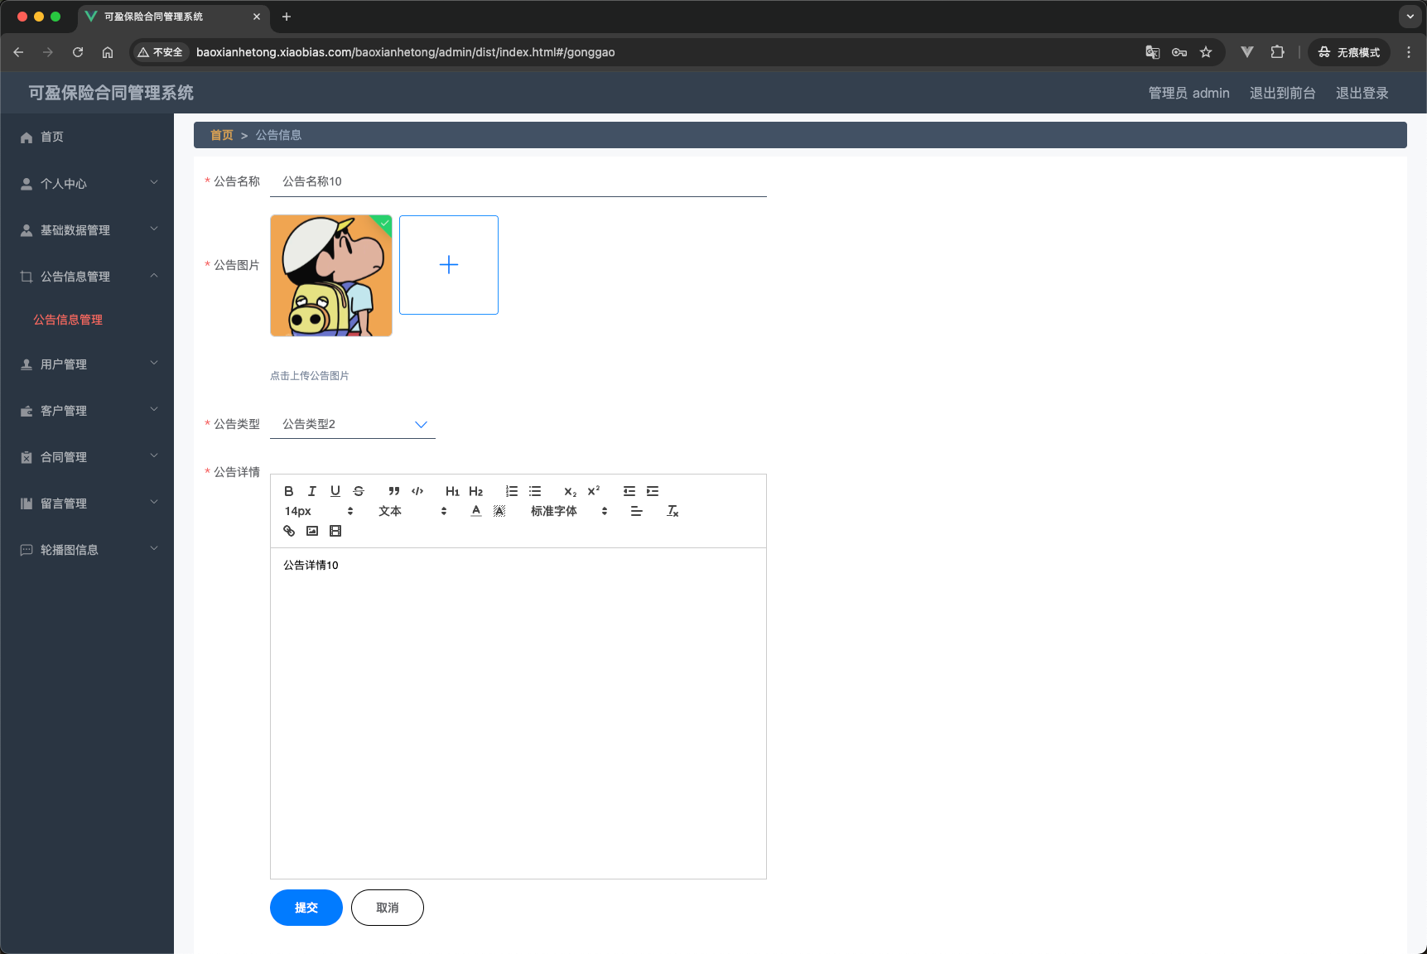
Task: Toggle italic formatting in editor toolbar
Action: pos(312,491)
